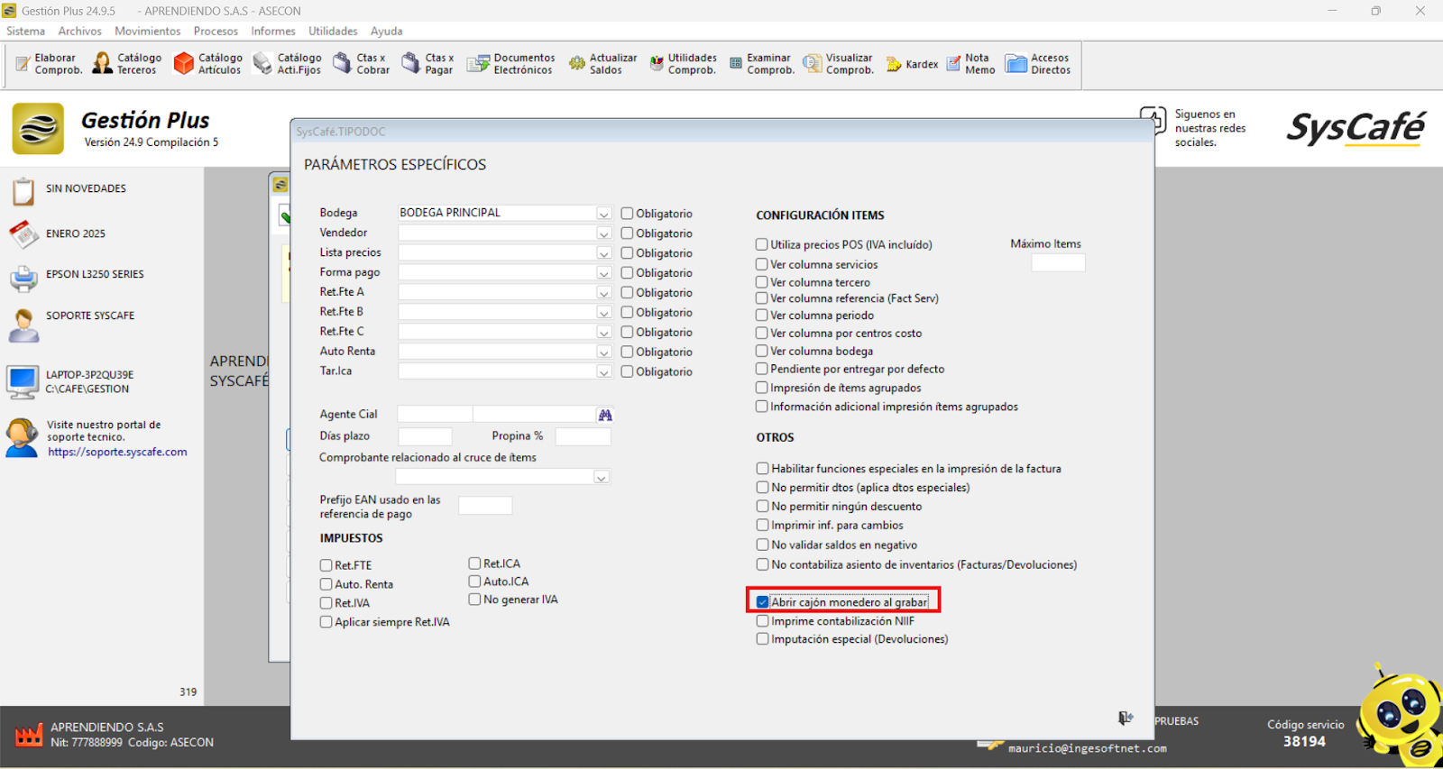The height and width of the screenshot is (769, 1443).
Task: Open the Movimientos menu
Action: [x=147, y=31]
